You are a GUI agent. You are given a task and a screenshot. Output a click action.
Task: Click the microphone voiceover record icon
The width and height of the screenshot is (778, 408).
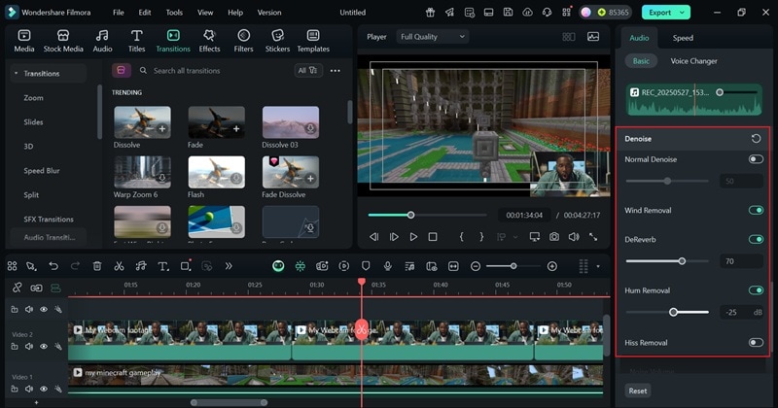387,266
